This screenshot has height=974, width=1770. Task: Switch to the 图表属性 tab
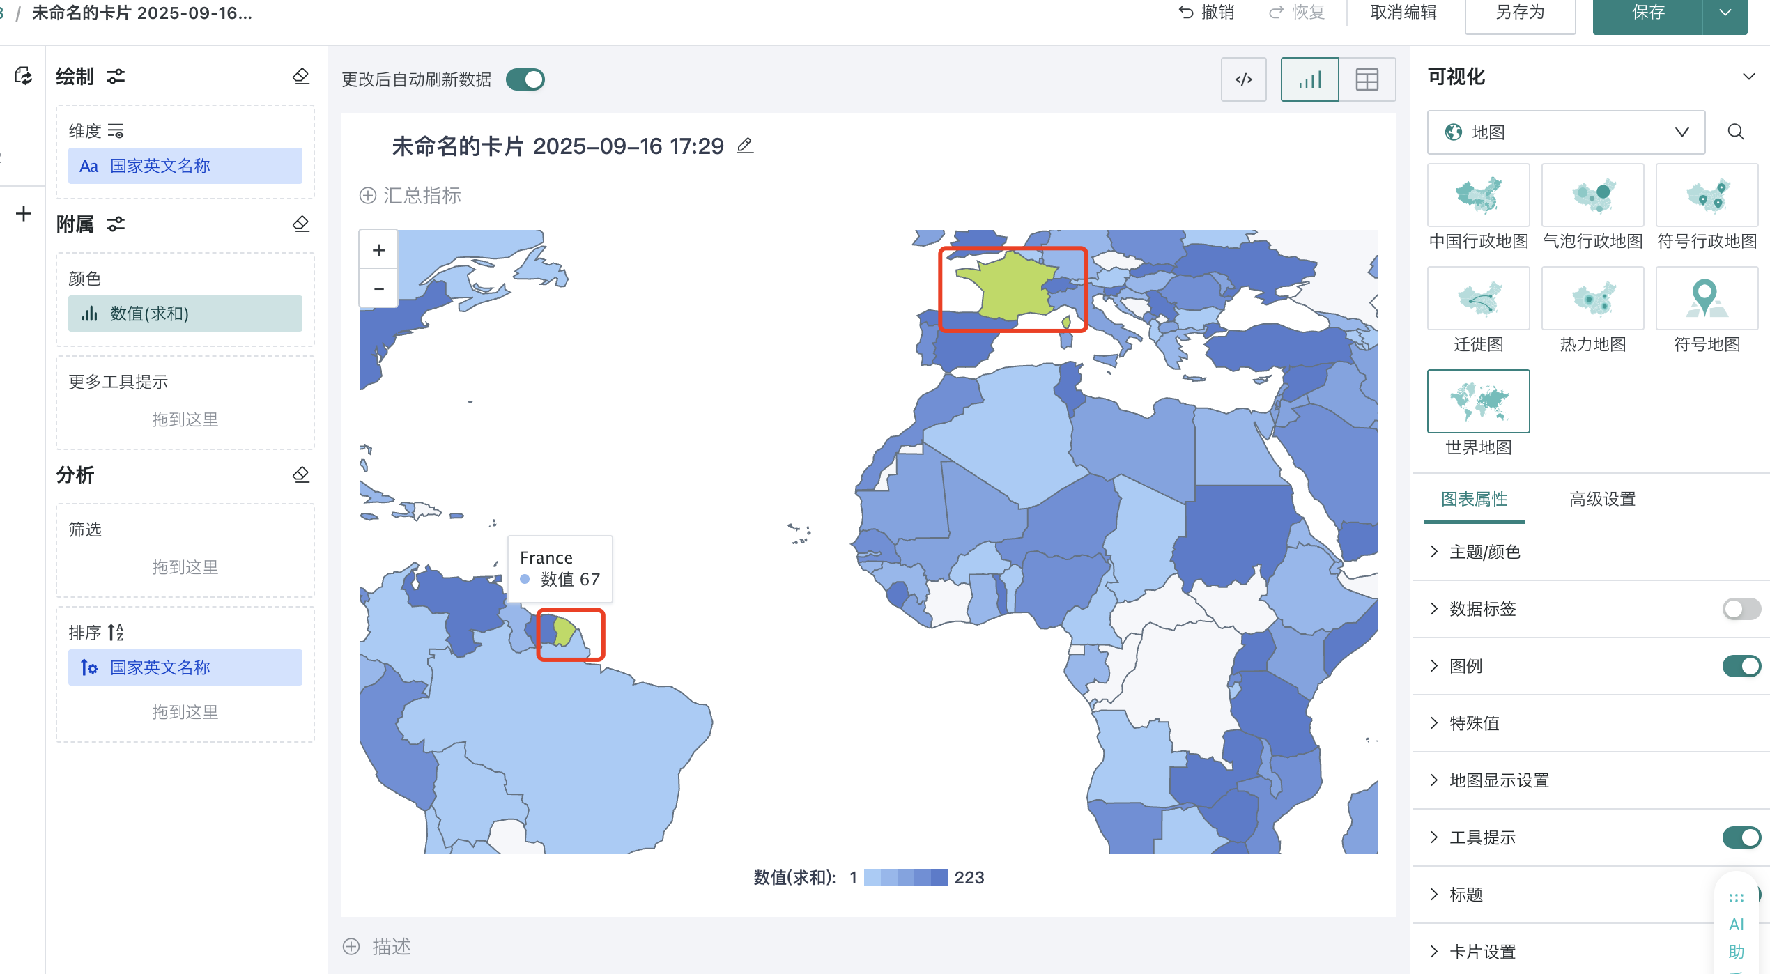coord(1474,500)
